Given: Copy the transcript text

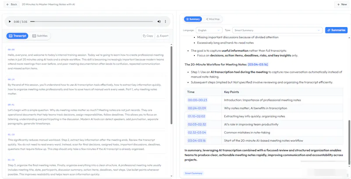Looking at the screenshot, I should point(148,36).
